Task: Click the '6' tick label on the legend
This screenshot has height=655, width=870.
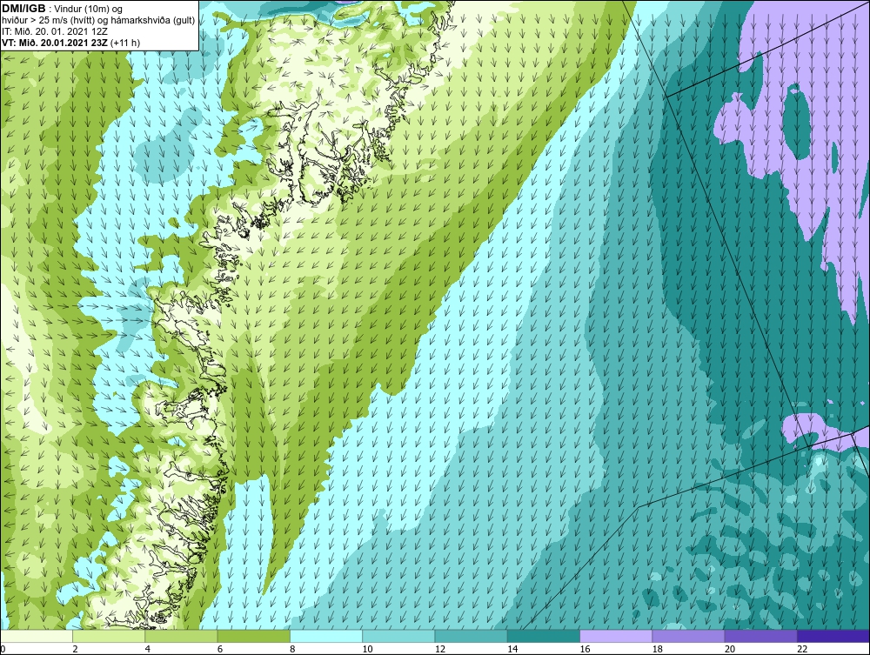Action: pos(220,650)
